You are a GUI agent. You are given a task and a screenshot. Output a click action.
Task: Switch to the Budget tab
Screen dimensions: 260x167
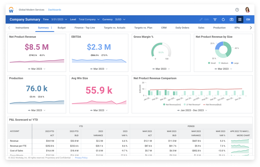(x=62, y=28)
